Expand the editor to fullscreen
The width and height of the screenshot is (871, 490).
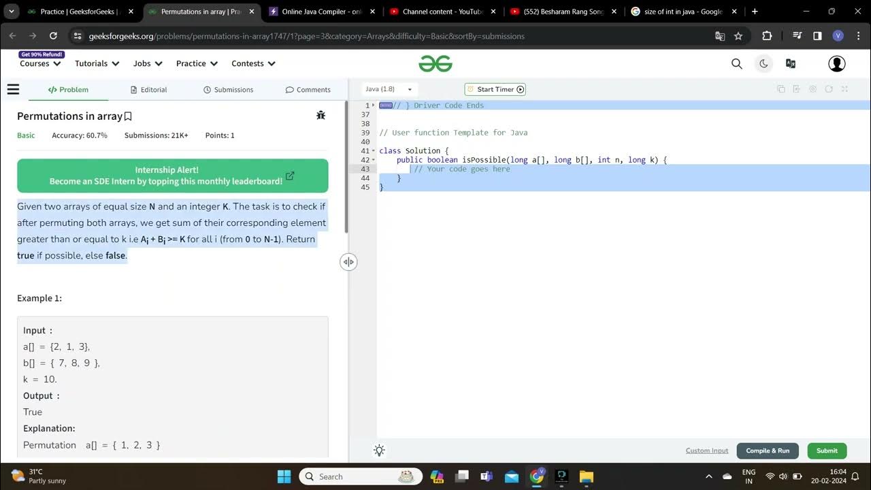click(844, 89)
